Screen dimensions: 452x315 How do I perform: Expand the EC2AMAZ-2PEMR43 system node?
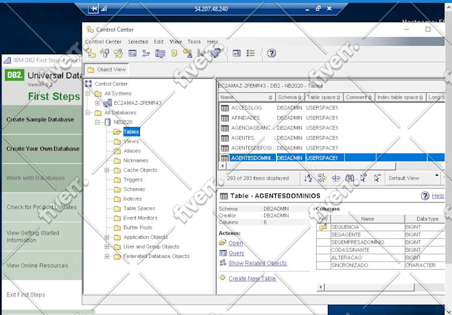(97, 103)
